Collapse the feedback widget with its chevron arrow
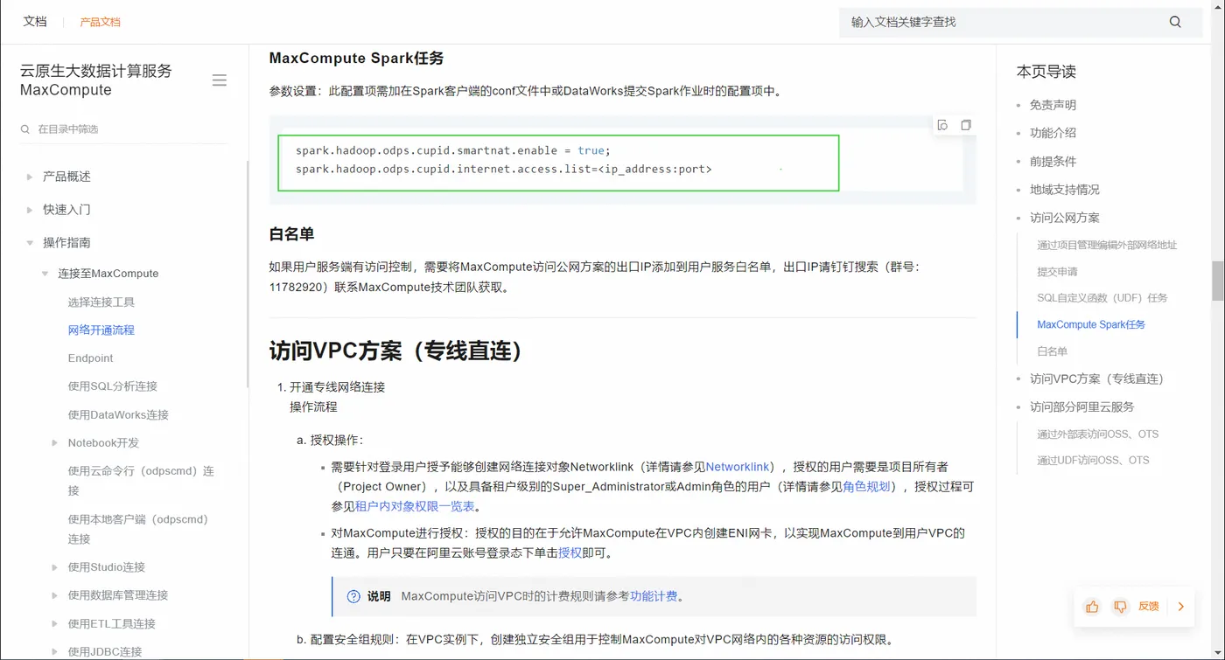The height and width of the screenshot is (660, 1225). (x=1180, y=607)
